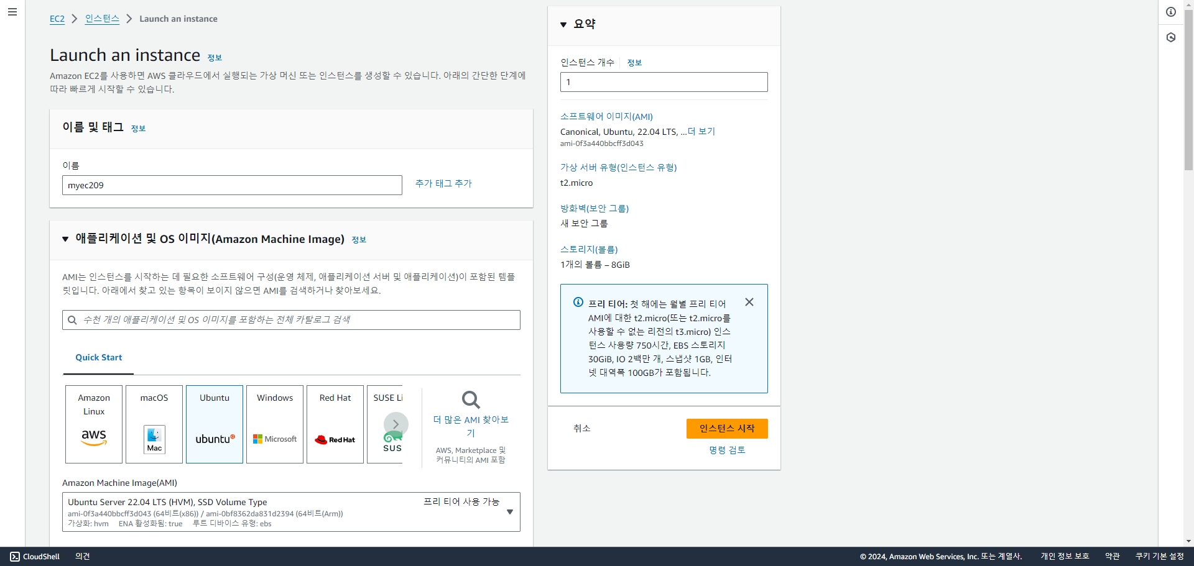Select the Ubuntu AMI tile
This screenshot has width=1194, height=566.
215,424
